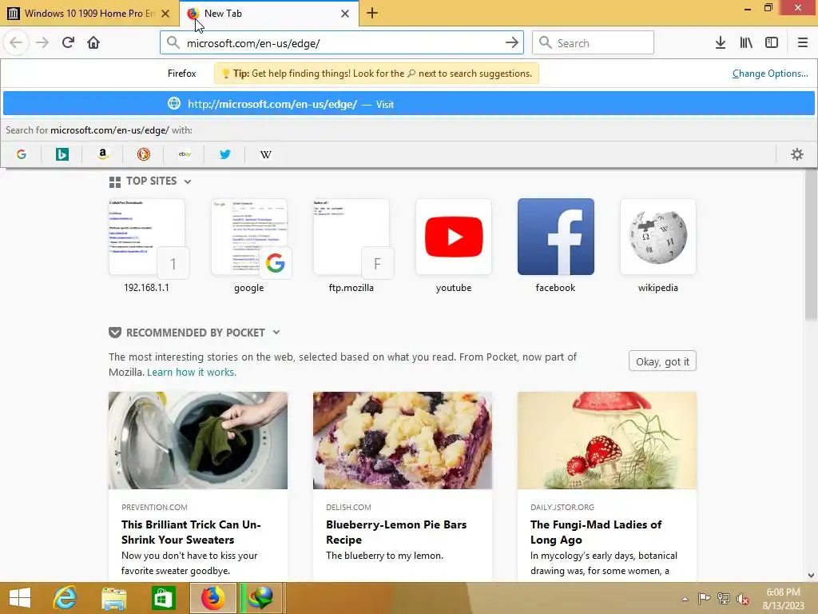Launch Internet Explorer from taskbar
The width and height of the screenshot is (818, 614).
point(66,598)
